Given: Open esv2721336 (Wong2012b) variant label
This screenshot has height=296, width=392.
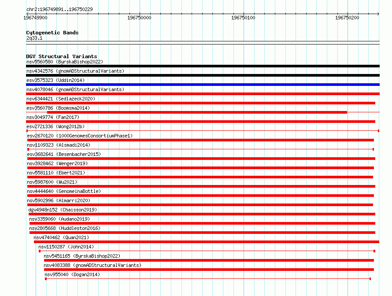Looking at the screenshot, I should coord(55,126).
